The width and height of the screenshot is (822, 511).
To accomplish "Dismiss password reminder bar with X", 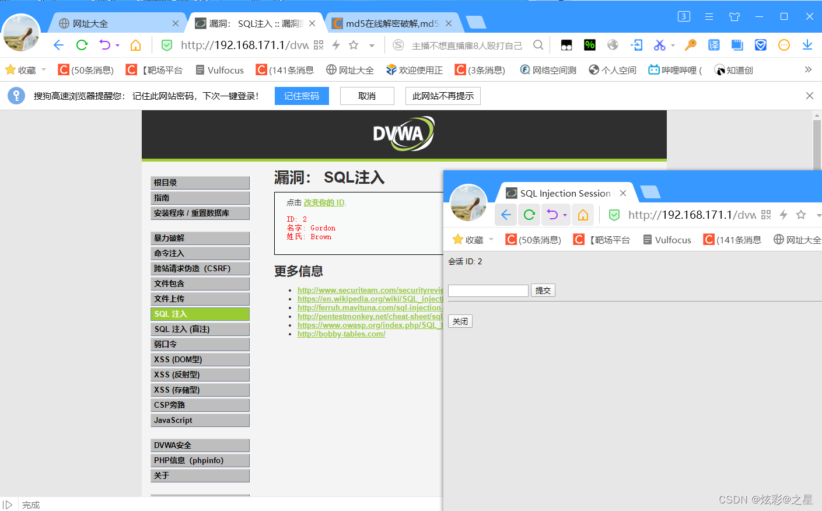I will tap(810, 96).
